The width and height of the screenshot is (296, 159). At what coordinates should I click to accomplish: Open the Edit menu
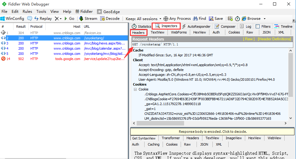click(15, 12)
